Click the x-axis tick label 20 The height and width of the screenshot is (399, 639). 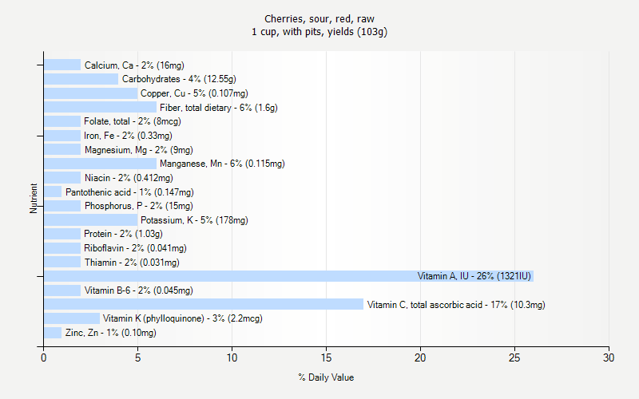pos(420,358)
